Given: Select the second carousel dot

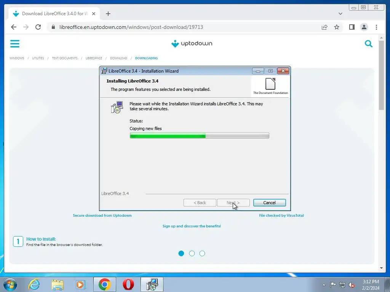Looking at the screenshot, I should [x=192, y=253].
